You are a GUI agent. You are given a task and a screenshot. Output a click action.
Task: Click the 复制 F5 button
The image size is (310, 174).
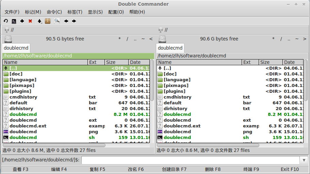pos(97,170)
